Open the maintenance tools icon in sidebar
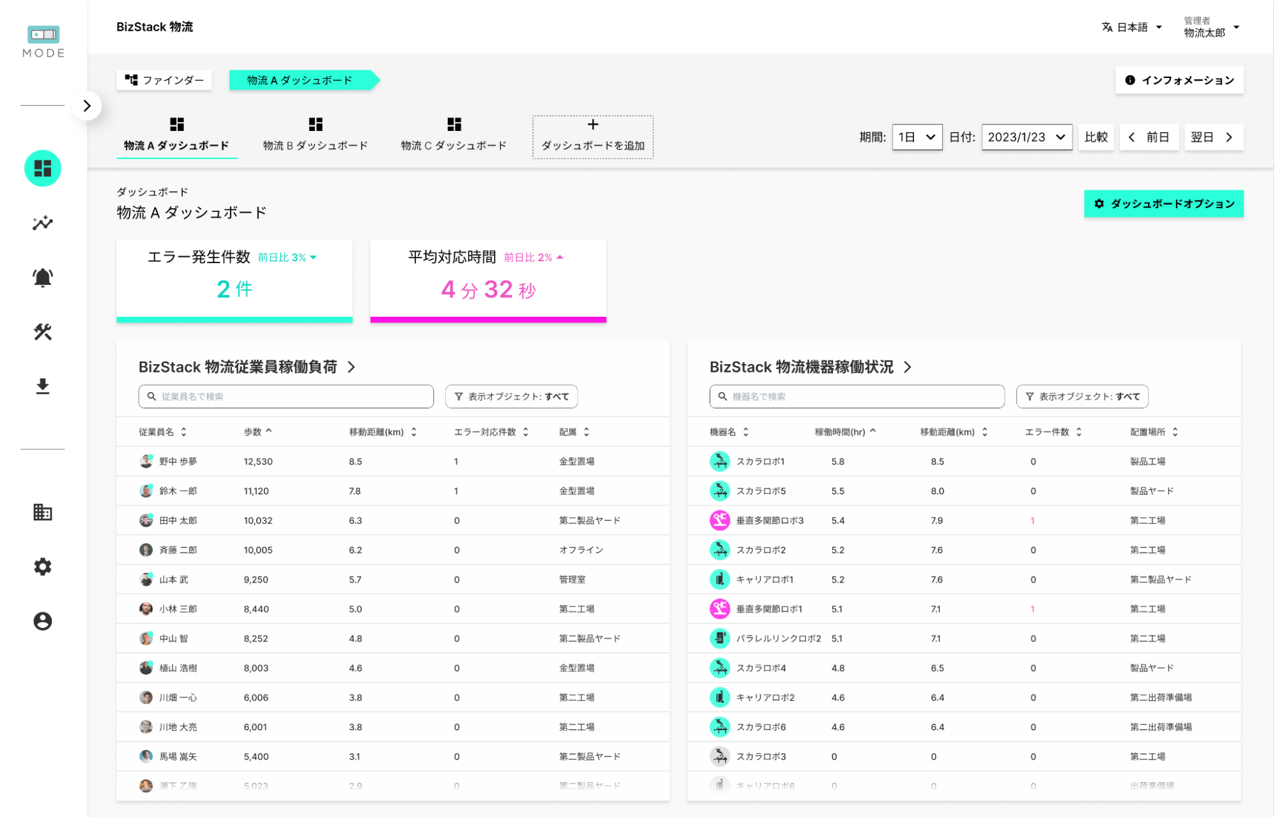Image resolution: width=1277 pixels, height=817 pixels. pos(43,332)
